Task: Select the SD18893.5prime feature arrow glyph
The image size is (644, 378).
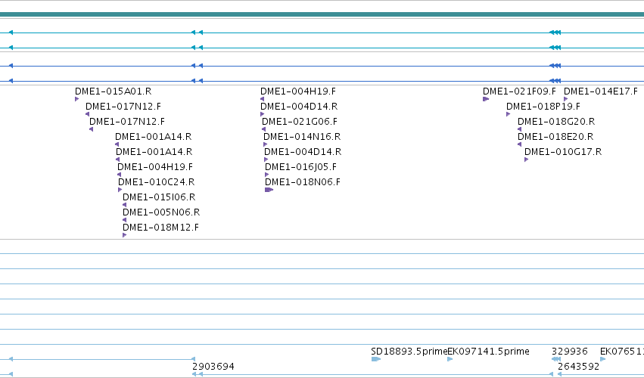Action: pos(376,359)
